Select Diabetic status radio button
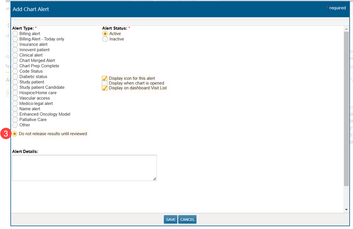This screenshot has height=229, width=353. (15, 77)
